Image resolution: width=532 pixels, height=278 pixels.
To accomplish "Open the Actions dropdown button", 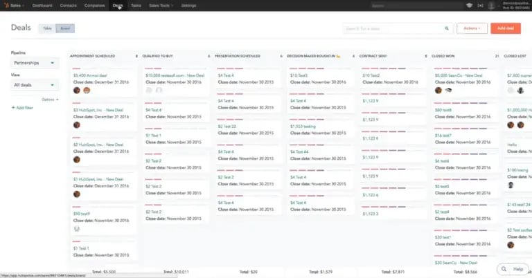I will [x=472, y=28].
